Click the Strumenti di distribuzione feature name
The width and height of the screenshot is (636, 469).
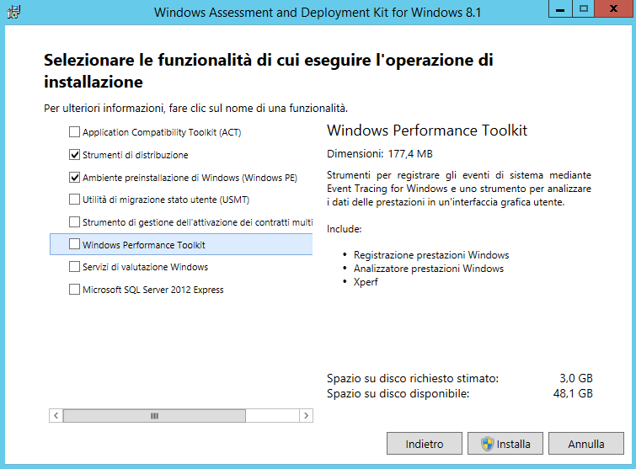point(135,155)
